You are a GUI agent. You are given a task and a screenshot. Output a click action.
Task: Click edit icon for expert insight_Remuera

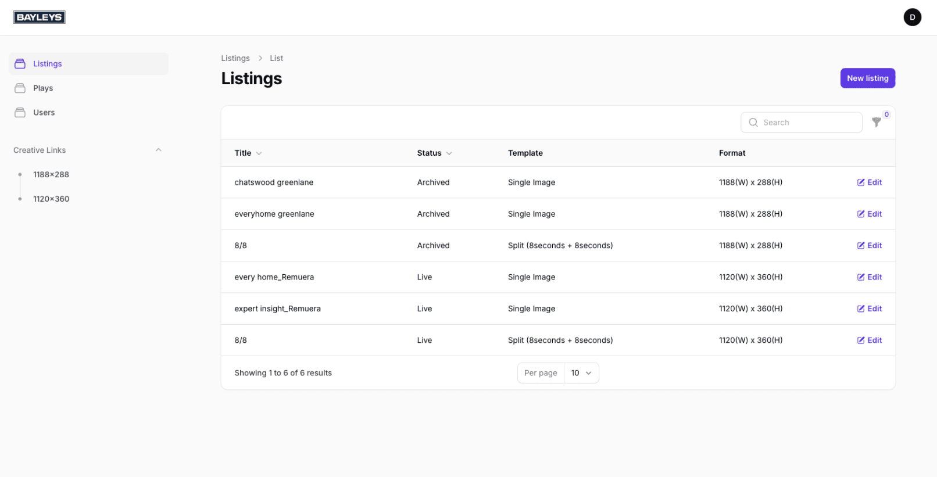point(861,309)
